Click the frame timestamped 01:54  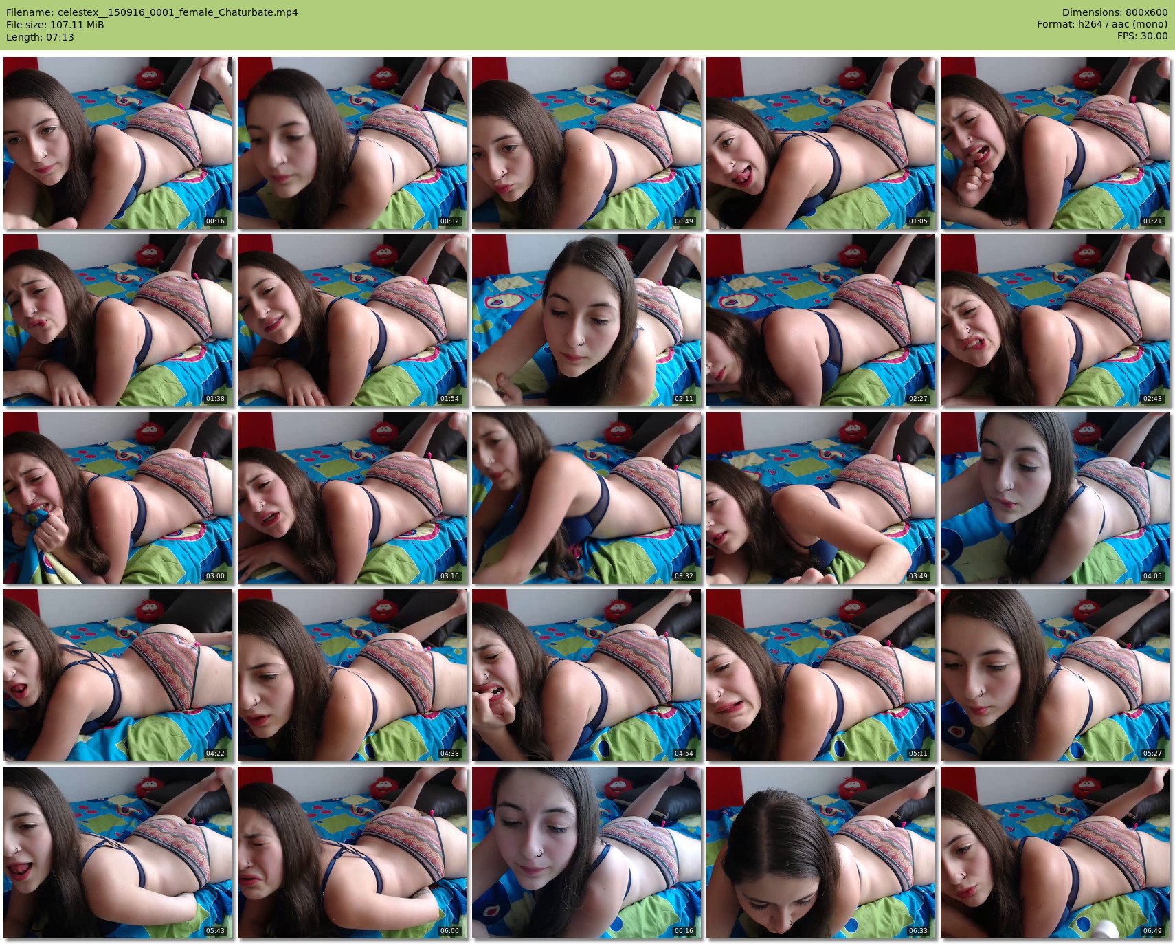(x=352, y=320)
